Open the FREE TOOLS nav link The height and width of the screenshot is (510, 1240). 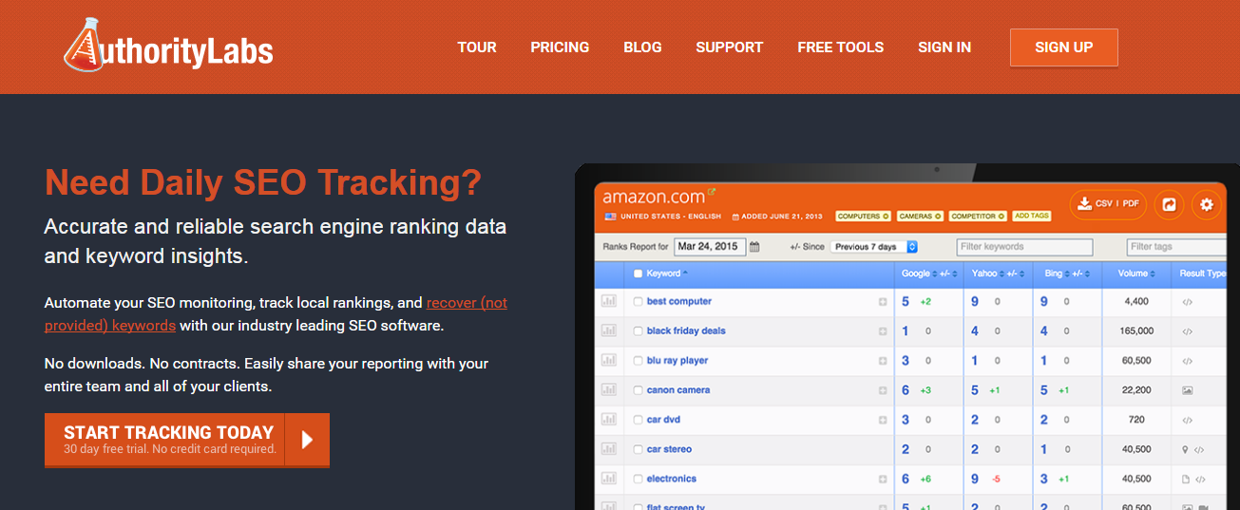click(841, 47)
